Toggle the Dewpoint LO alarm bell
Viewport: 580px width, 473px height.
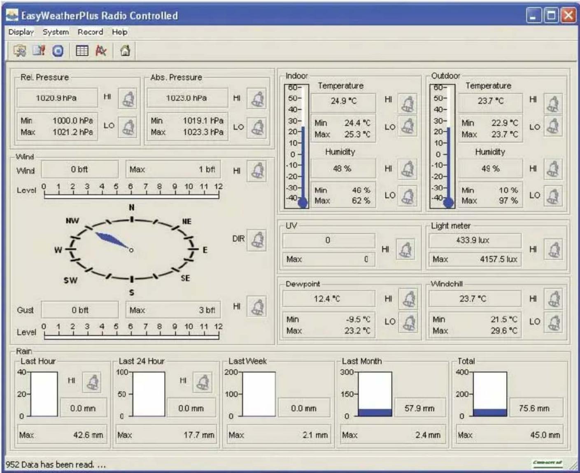[x=408, y=322]
